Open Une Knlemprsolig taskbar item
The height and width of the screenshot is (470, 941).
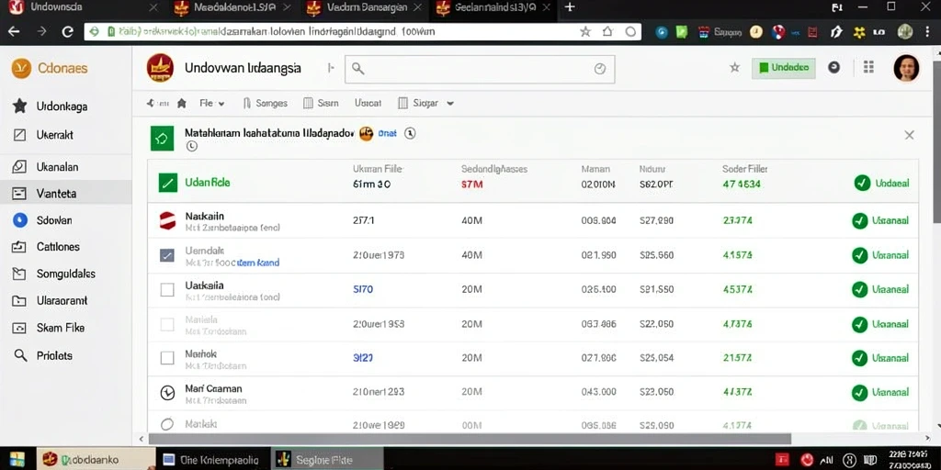click(211, 460)
